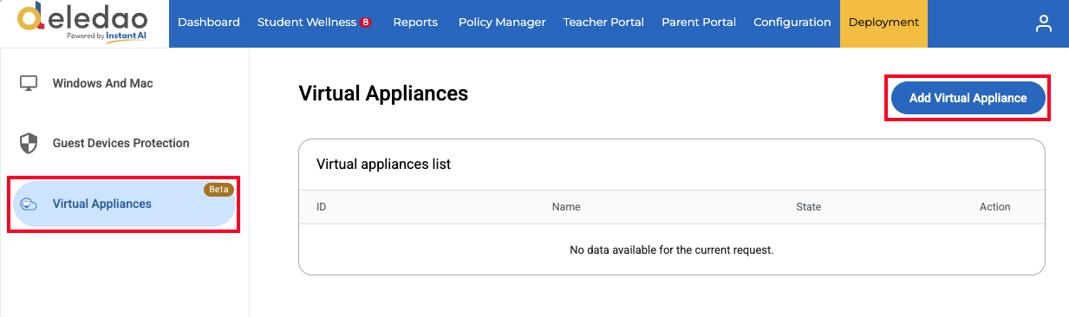Click the Virtual appliances list title
The height and width of the screenshot is (317, 1069).
coord(384,164)
